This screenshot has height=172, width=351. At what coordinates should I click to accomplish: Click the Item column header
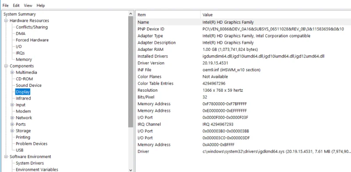(x=168, y=15)
